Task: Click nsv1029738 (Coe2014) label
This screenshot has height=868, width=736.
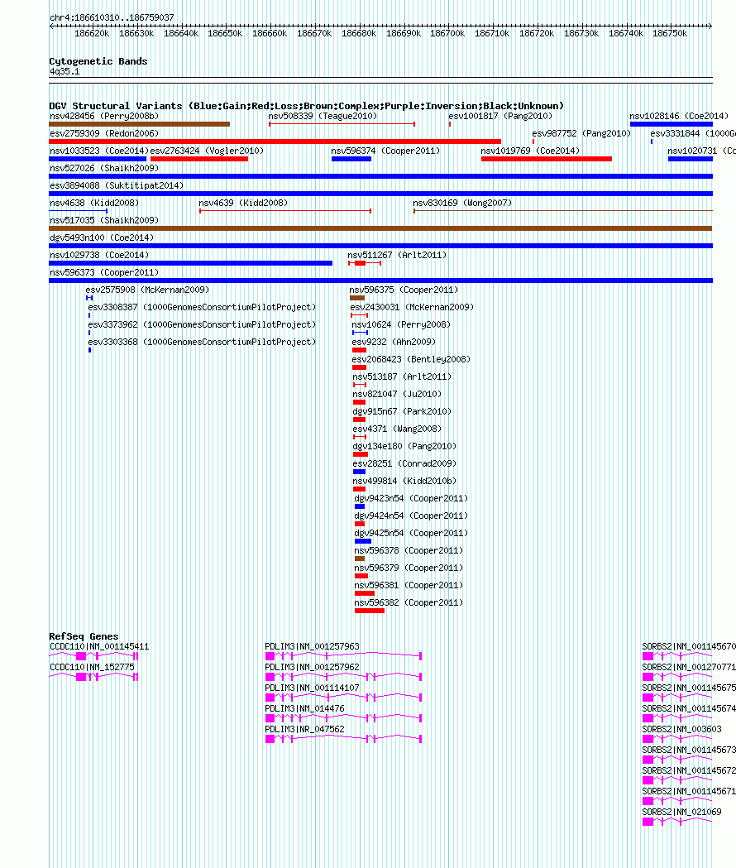Action: pos(99,255)
